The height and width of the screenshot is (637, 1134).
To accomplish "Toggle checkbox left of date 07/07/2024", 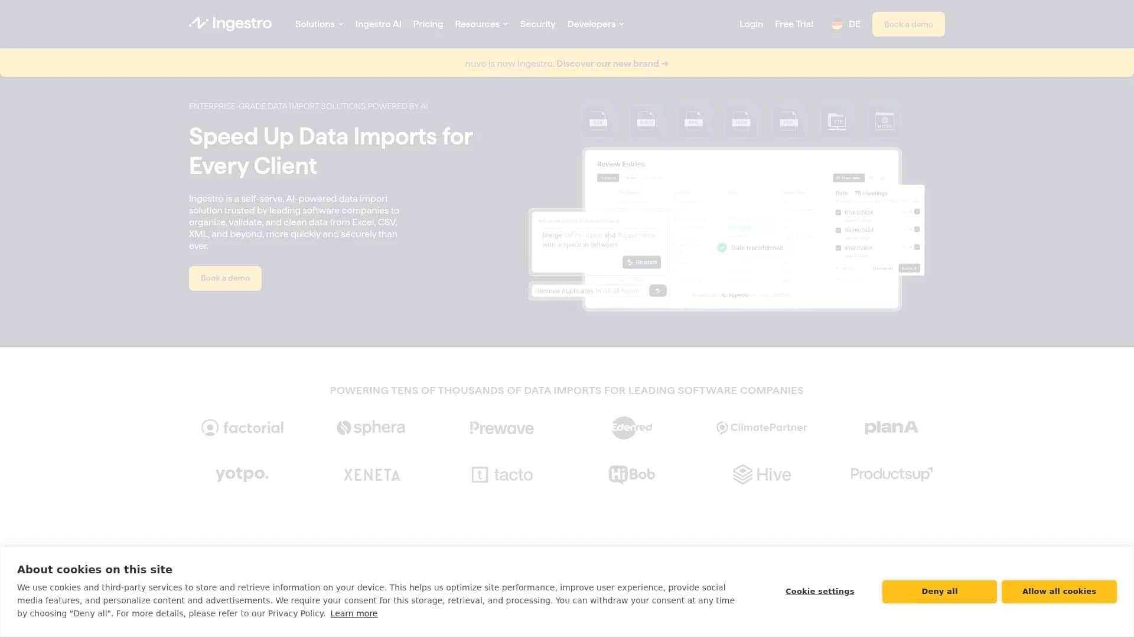I will pyautogui.click(x=838, y=248).
